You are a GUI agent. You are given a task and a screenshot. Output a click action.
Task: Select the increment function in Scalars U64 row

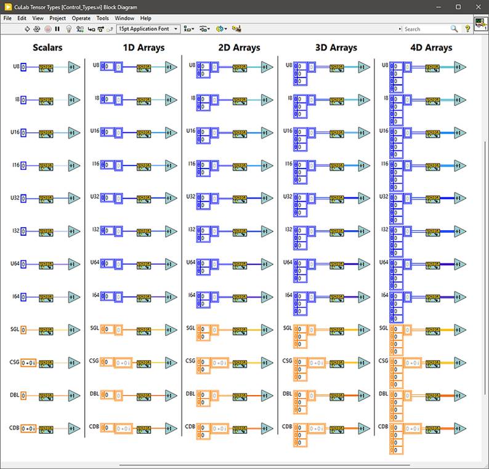coord(75,264)
